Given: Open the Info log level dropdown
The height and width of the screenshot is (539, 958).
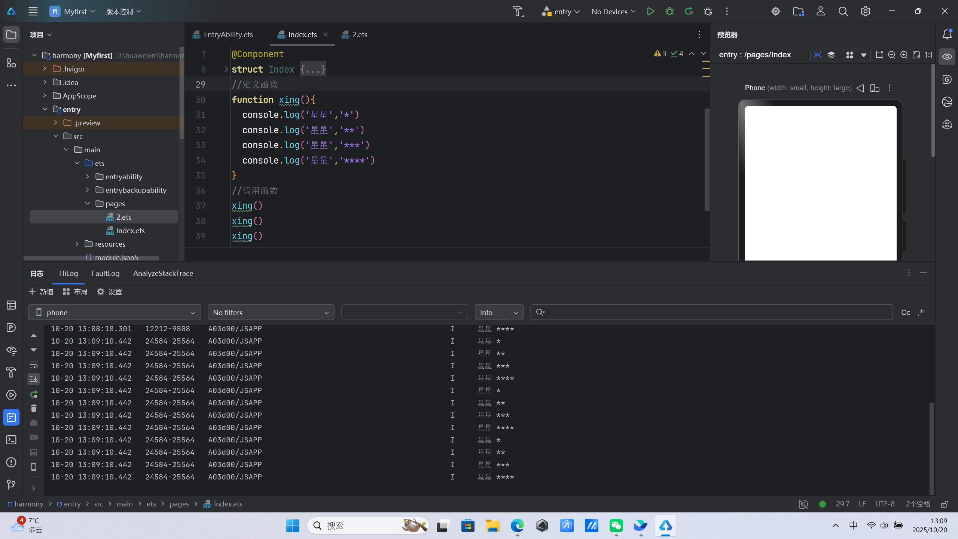Looking at the screenshot, I should pyautogui.click(x=499, y=313).
